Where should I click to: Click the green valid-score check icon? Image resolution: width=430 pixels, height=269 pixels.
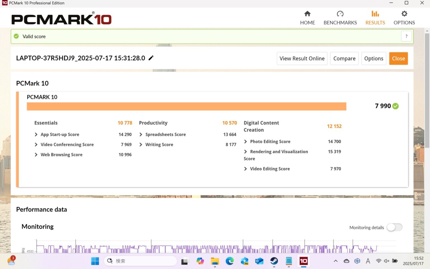click(16, 36)
